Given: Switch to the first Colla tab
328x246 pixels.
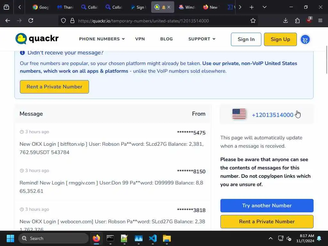Looking at the screenshot, I should 89,7.
